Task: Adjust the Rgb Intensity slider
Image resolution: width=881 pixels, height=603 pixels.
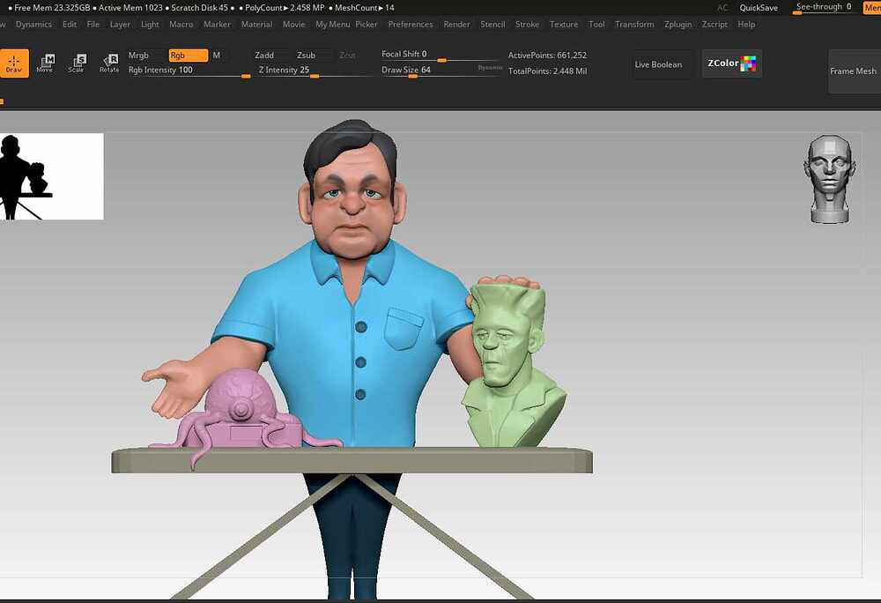Action: click(189, 71)
